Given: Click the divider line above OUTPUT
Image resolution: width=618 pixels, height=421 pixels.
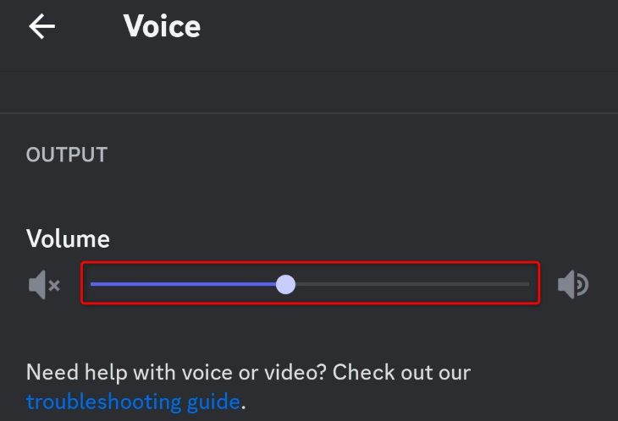Looking at the screenshot, I should pyautogui.click(x=309, y=112).
